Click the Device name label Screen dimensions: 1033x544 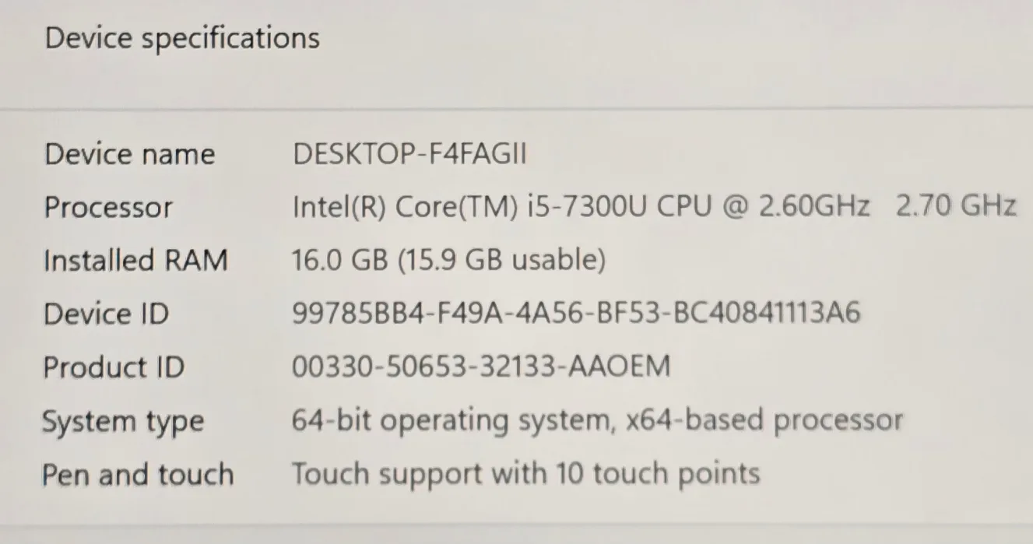pyautogui.click(x=129, y=154)
